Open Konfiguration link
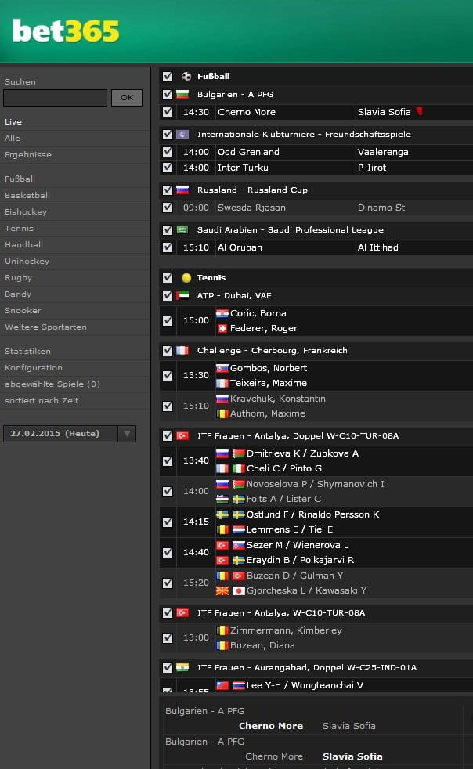 pos(34,368)
